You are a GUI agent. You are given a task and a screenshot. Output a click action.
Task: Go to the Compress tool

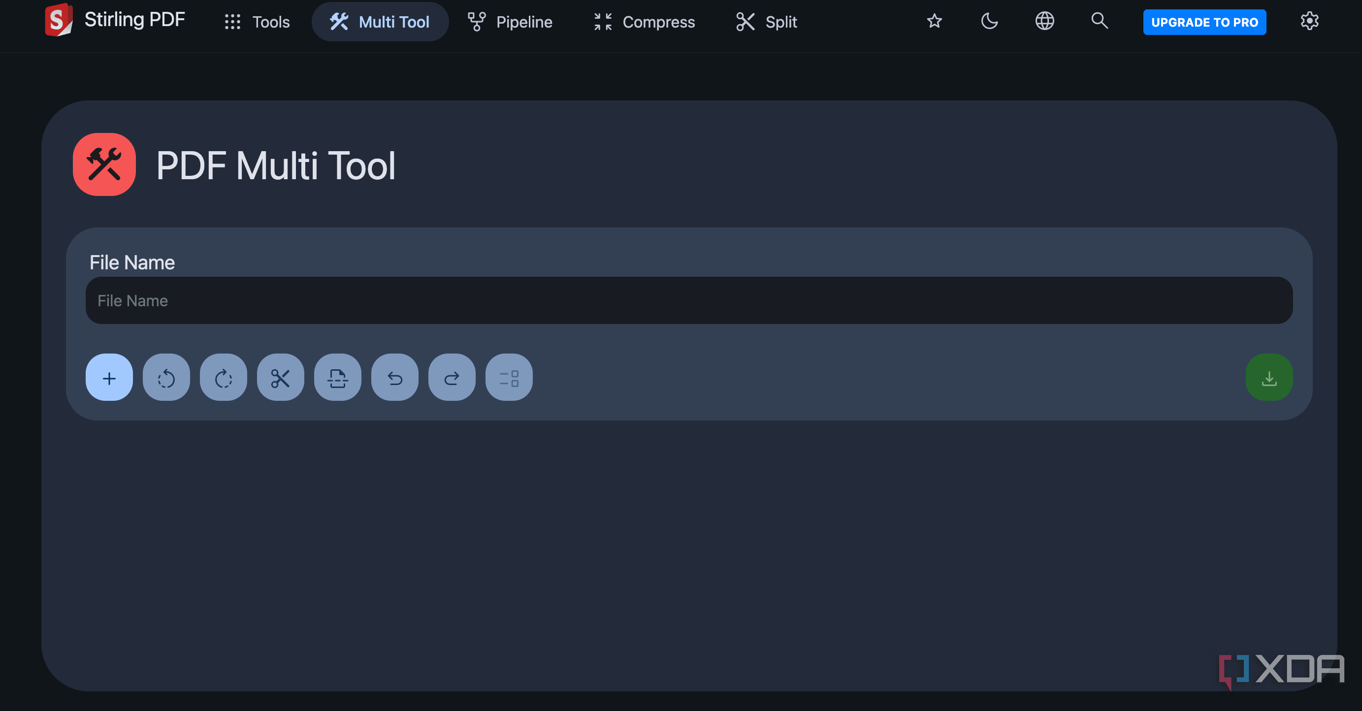644,22
